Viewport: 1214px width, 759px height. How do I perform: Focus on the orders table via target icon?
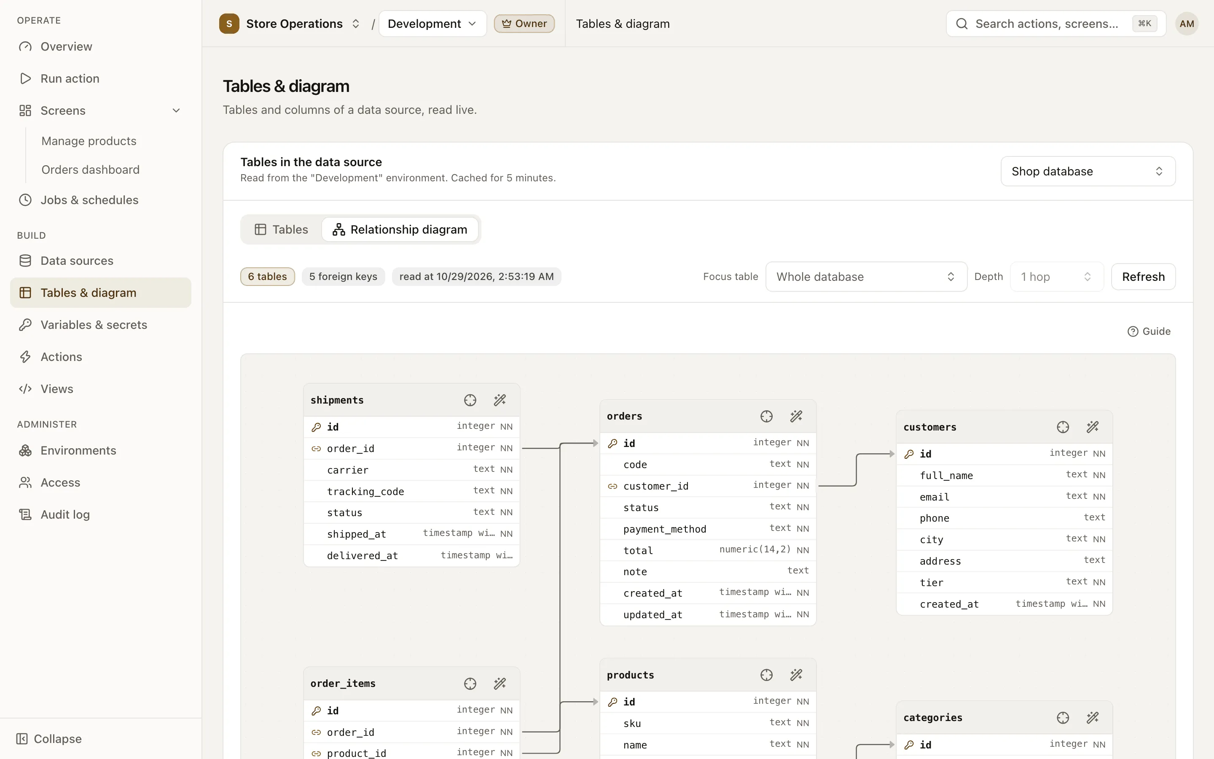(x=766, y=416)
